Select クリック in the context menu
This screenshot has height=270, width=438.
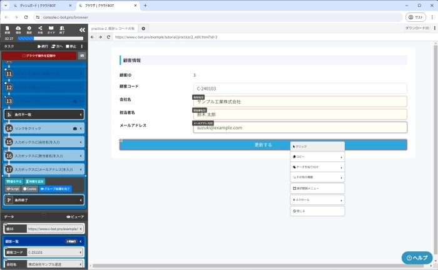tap(317, 146)
